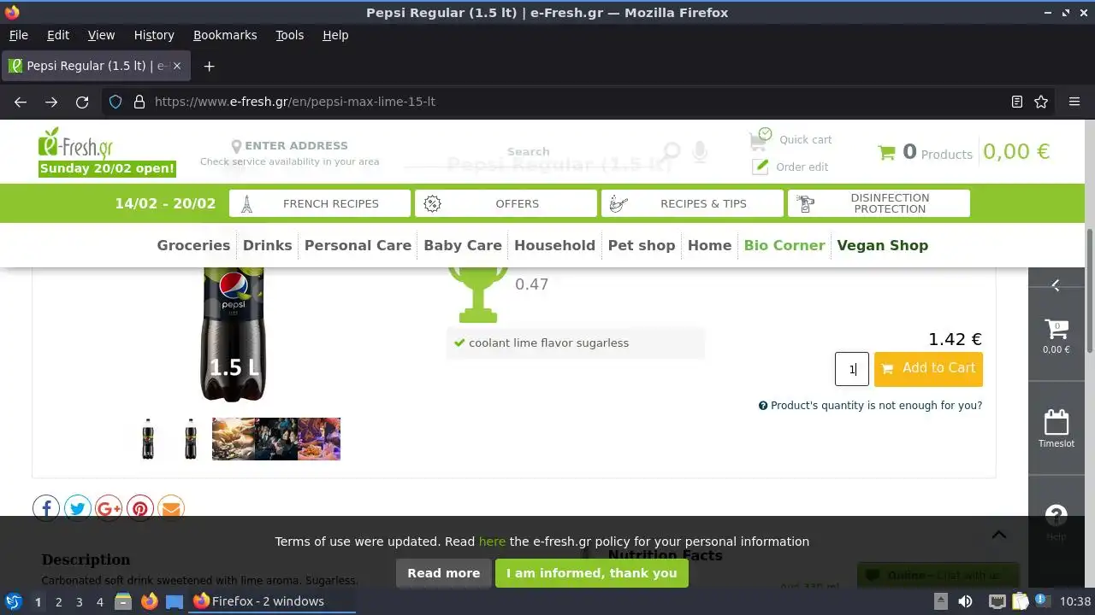Open the Recipes & Tips banner button
Image resolution: width=1095 pixels, height=615 pixels.
692,203
